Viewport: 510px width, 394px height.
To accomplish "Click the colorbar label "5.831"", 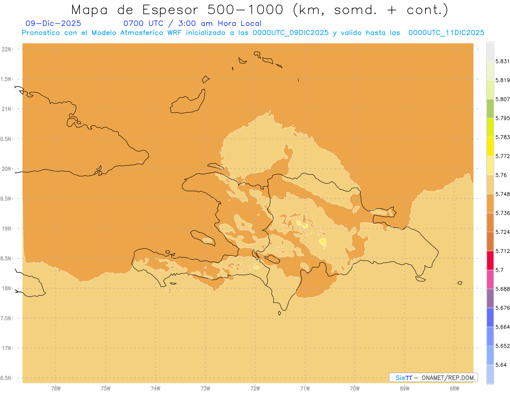I will point(503,61).
